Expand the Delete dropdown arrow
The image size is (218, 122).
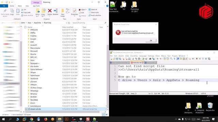coord(50,16)
